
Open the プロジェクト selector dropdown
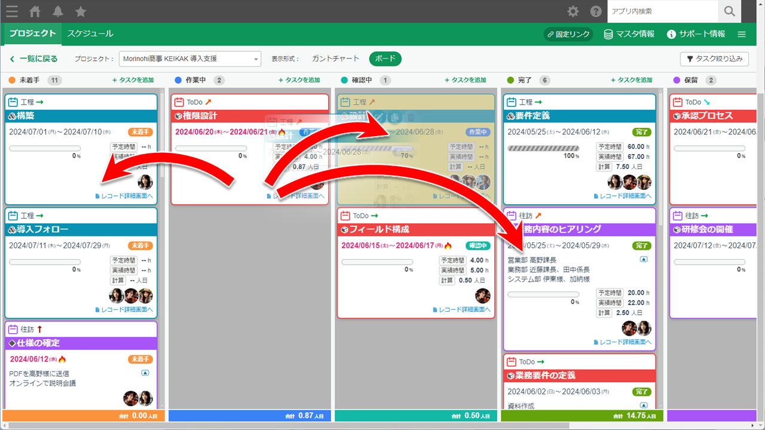point(190,59)
